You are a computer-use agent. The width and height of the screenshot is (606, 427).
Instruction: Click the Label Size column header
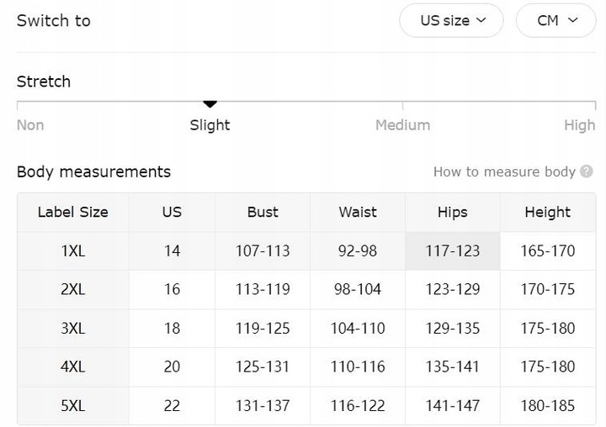(73, 212)
